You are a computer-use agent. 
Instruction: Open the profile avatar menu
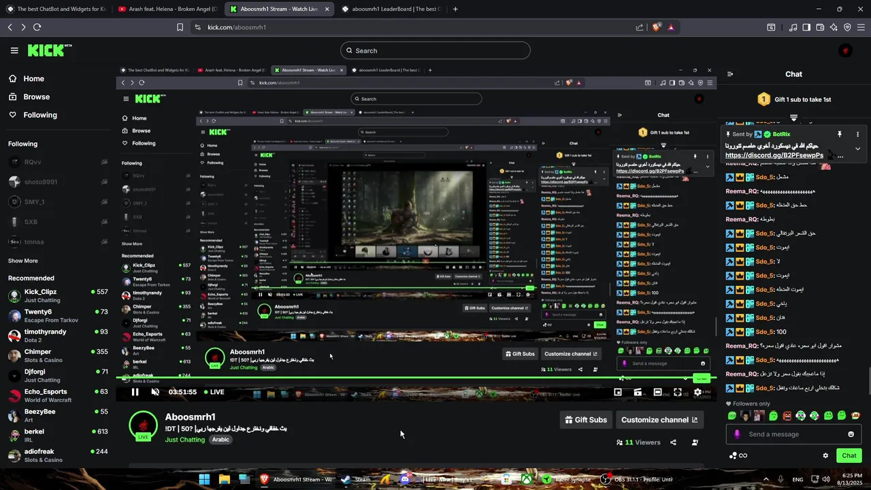845,50
